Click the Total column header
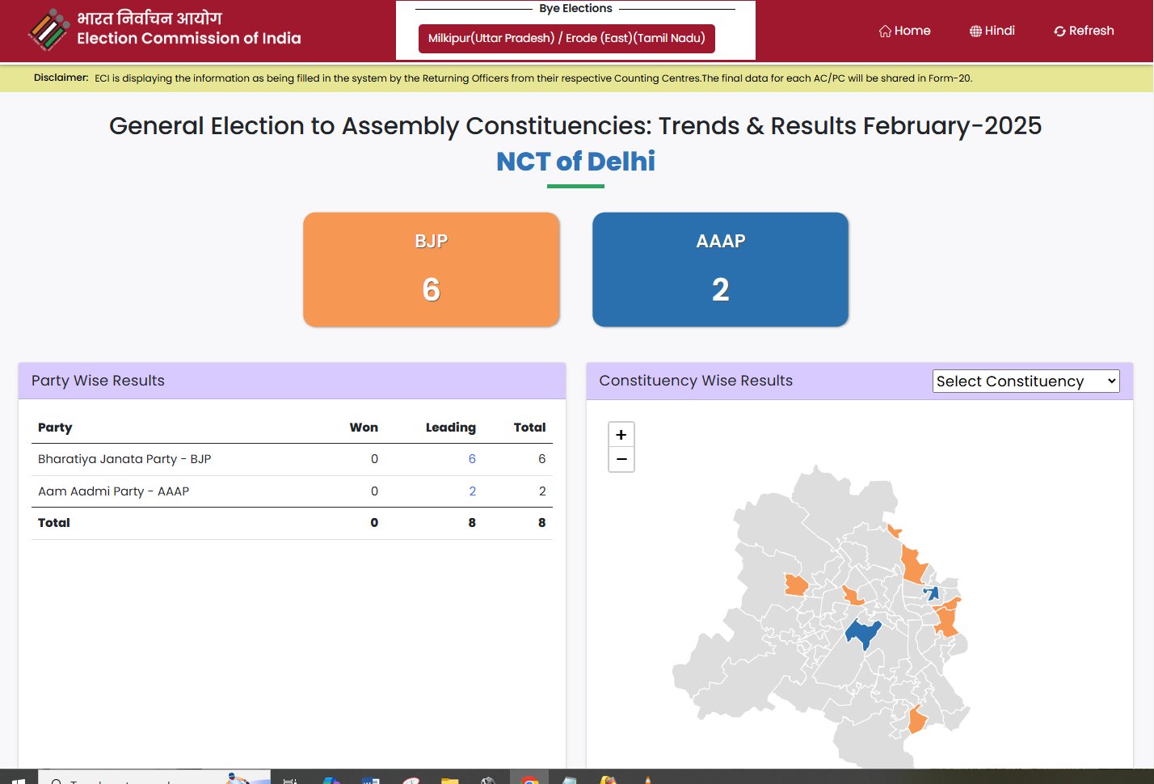 [x=530, y=428]
